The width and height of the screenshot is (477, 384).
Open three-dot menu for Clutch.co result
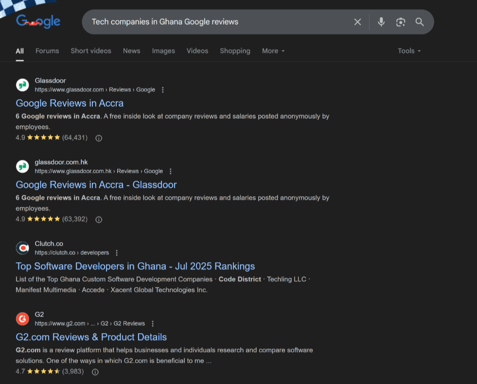coord(117,253)
